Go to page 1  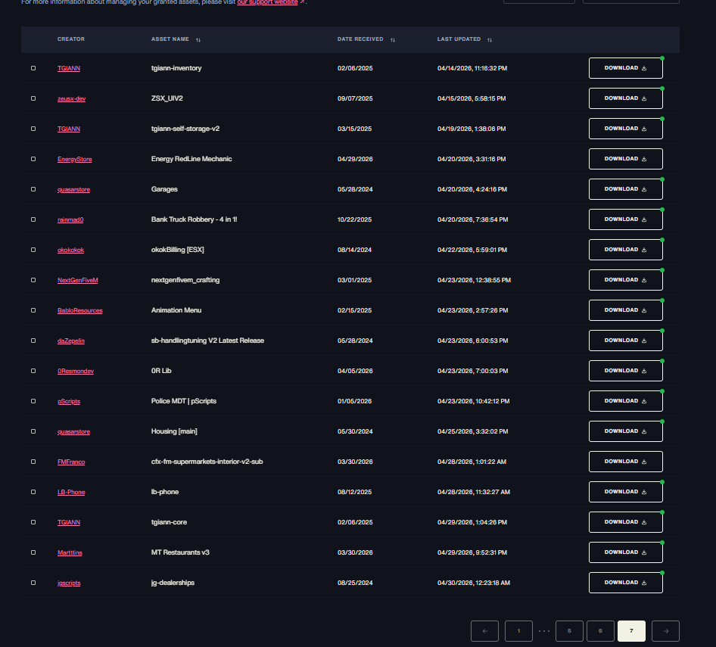[518, 631]
